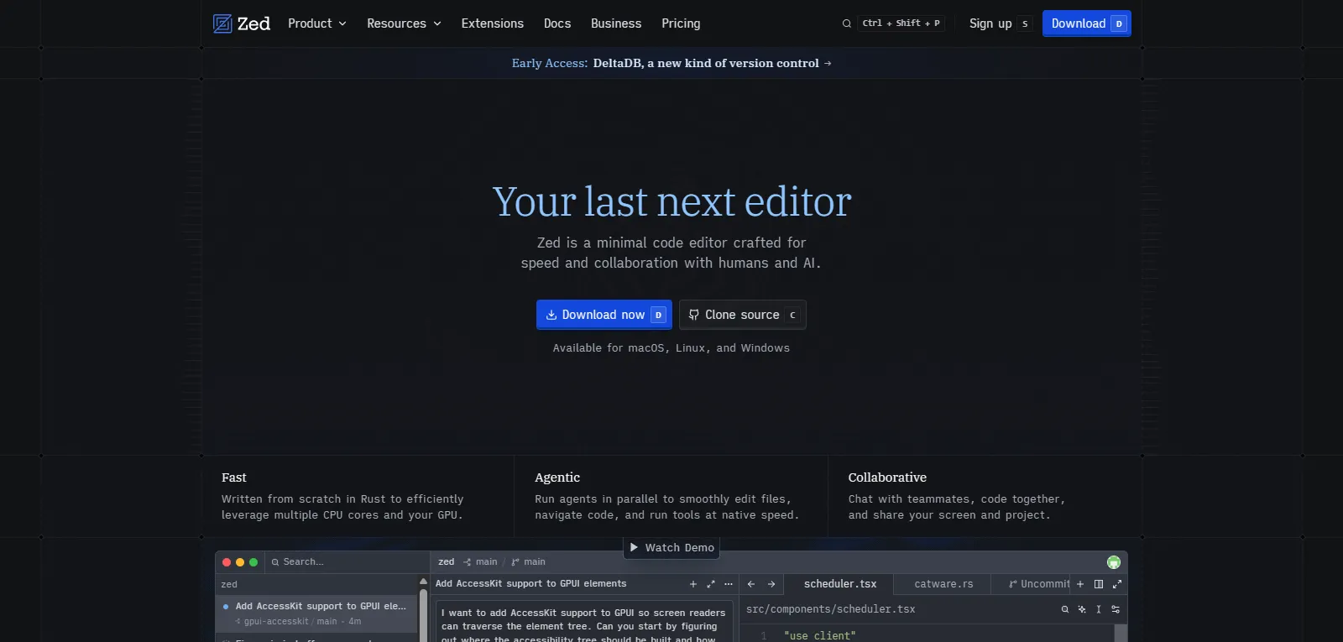The width and height of the screenshot is (1343, 642).
Task: Click the gpui-accesskit worktree label
Action: point(276,622)
